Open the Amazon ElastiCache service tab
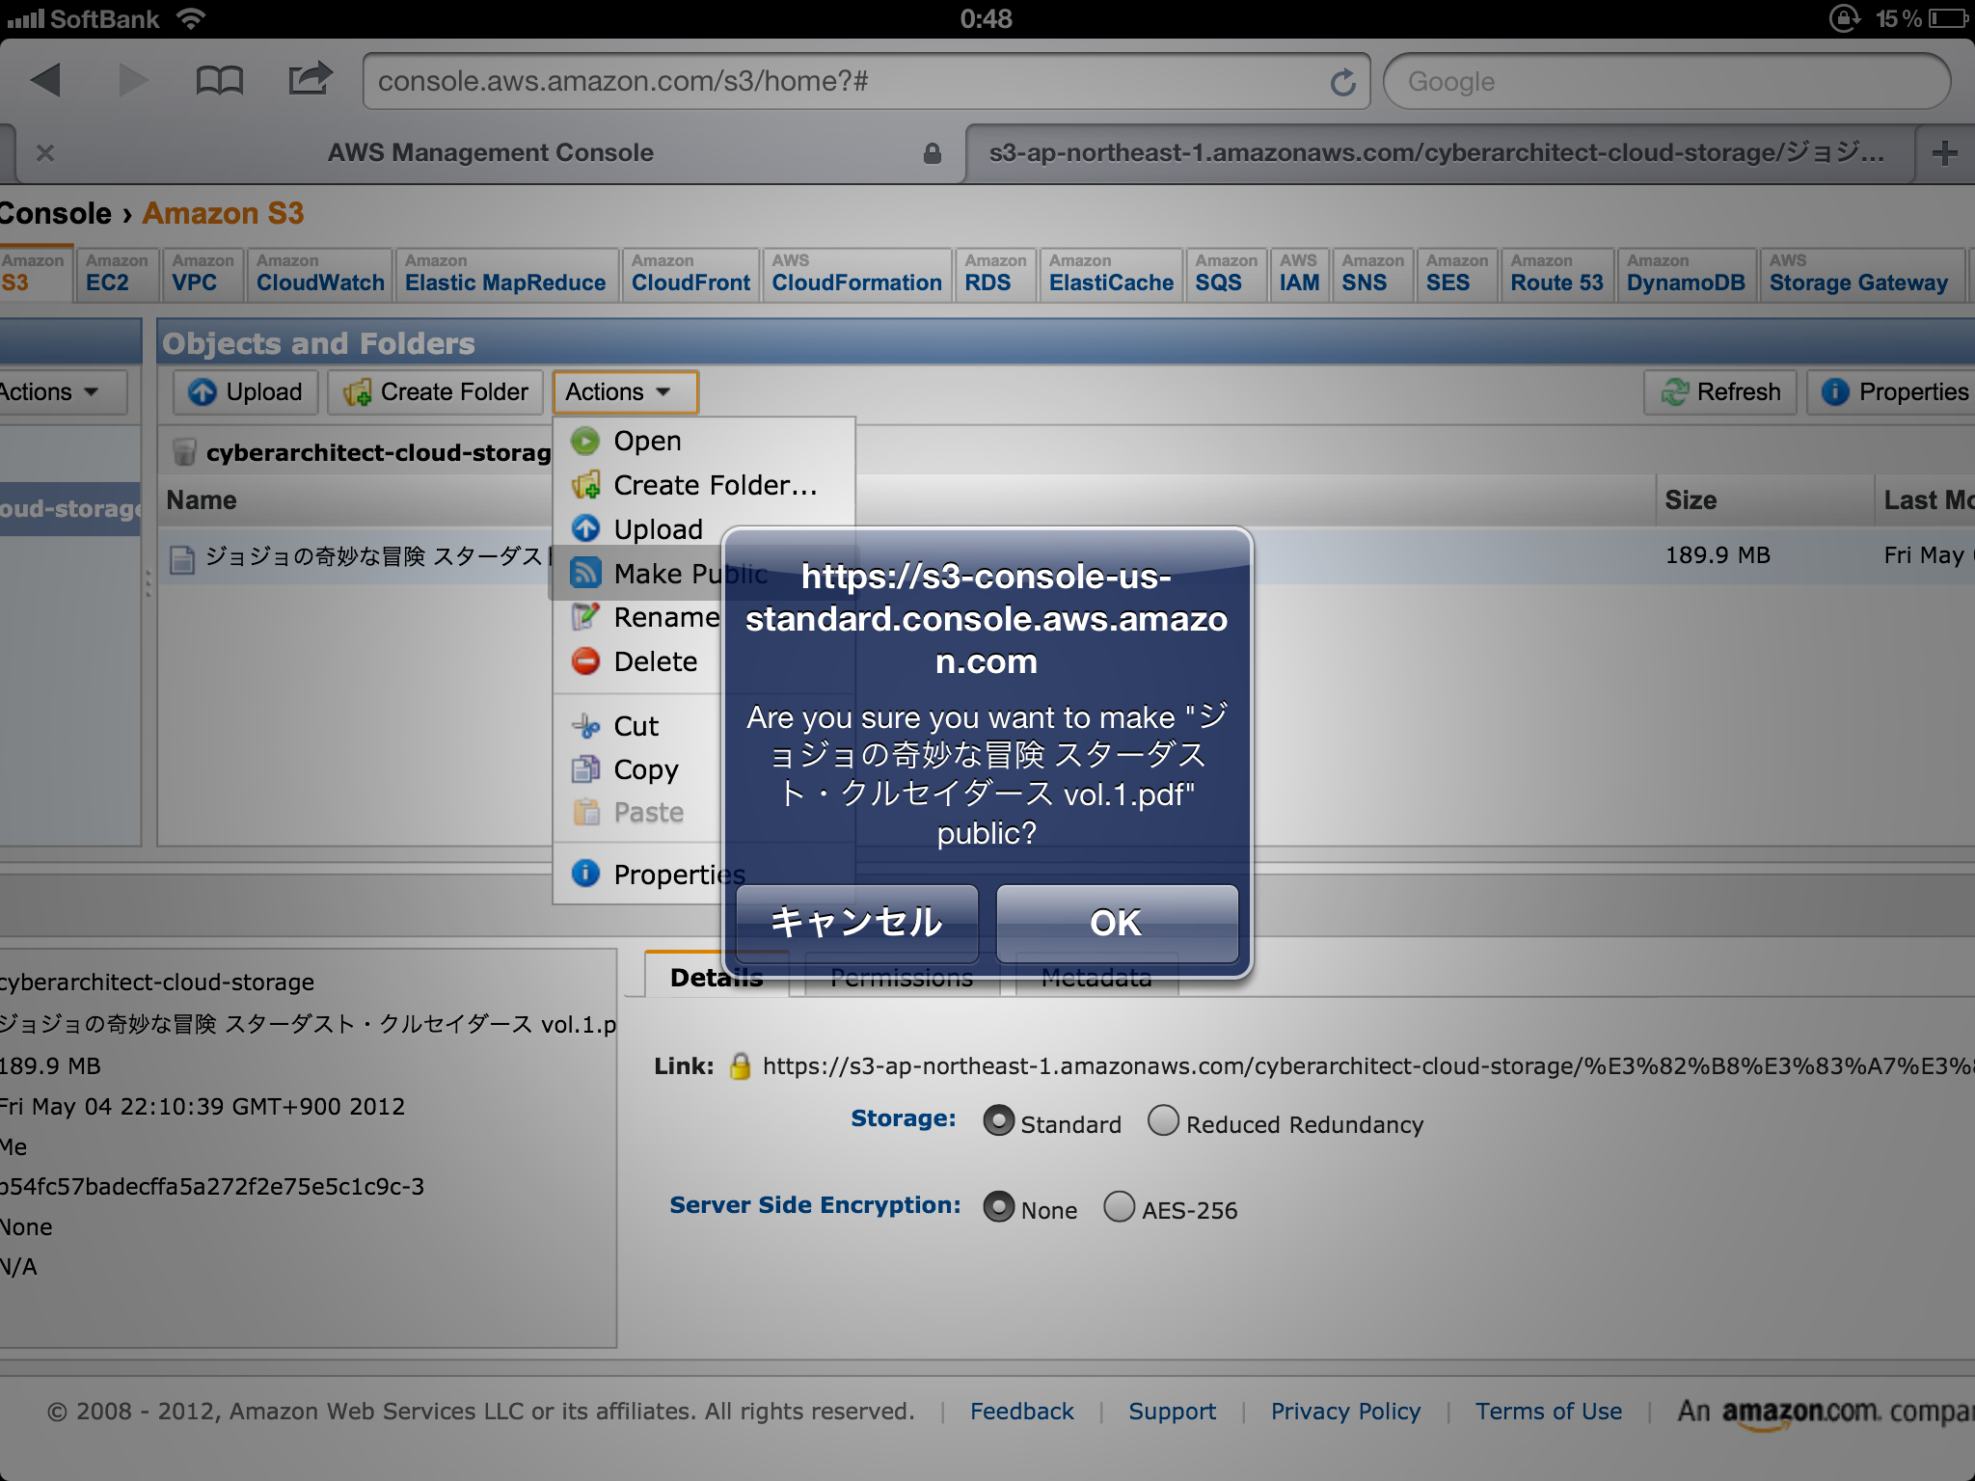The width and height of the screenshot is (1975, 1481). (1111, 274)
